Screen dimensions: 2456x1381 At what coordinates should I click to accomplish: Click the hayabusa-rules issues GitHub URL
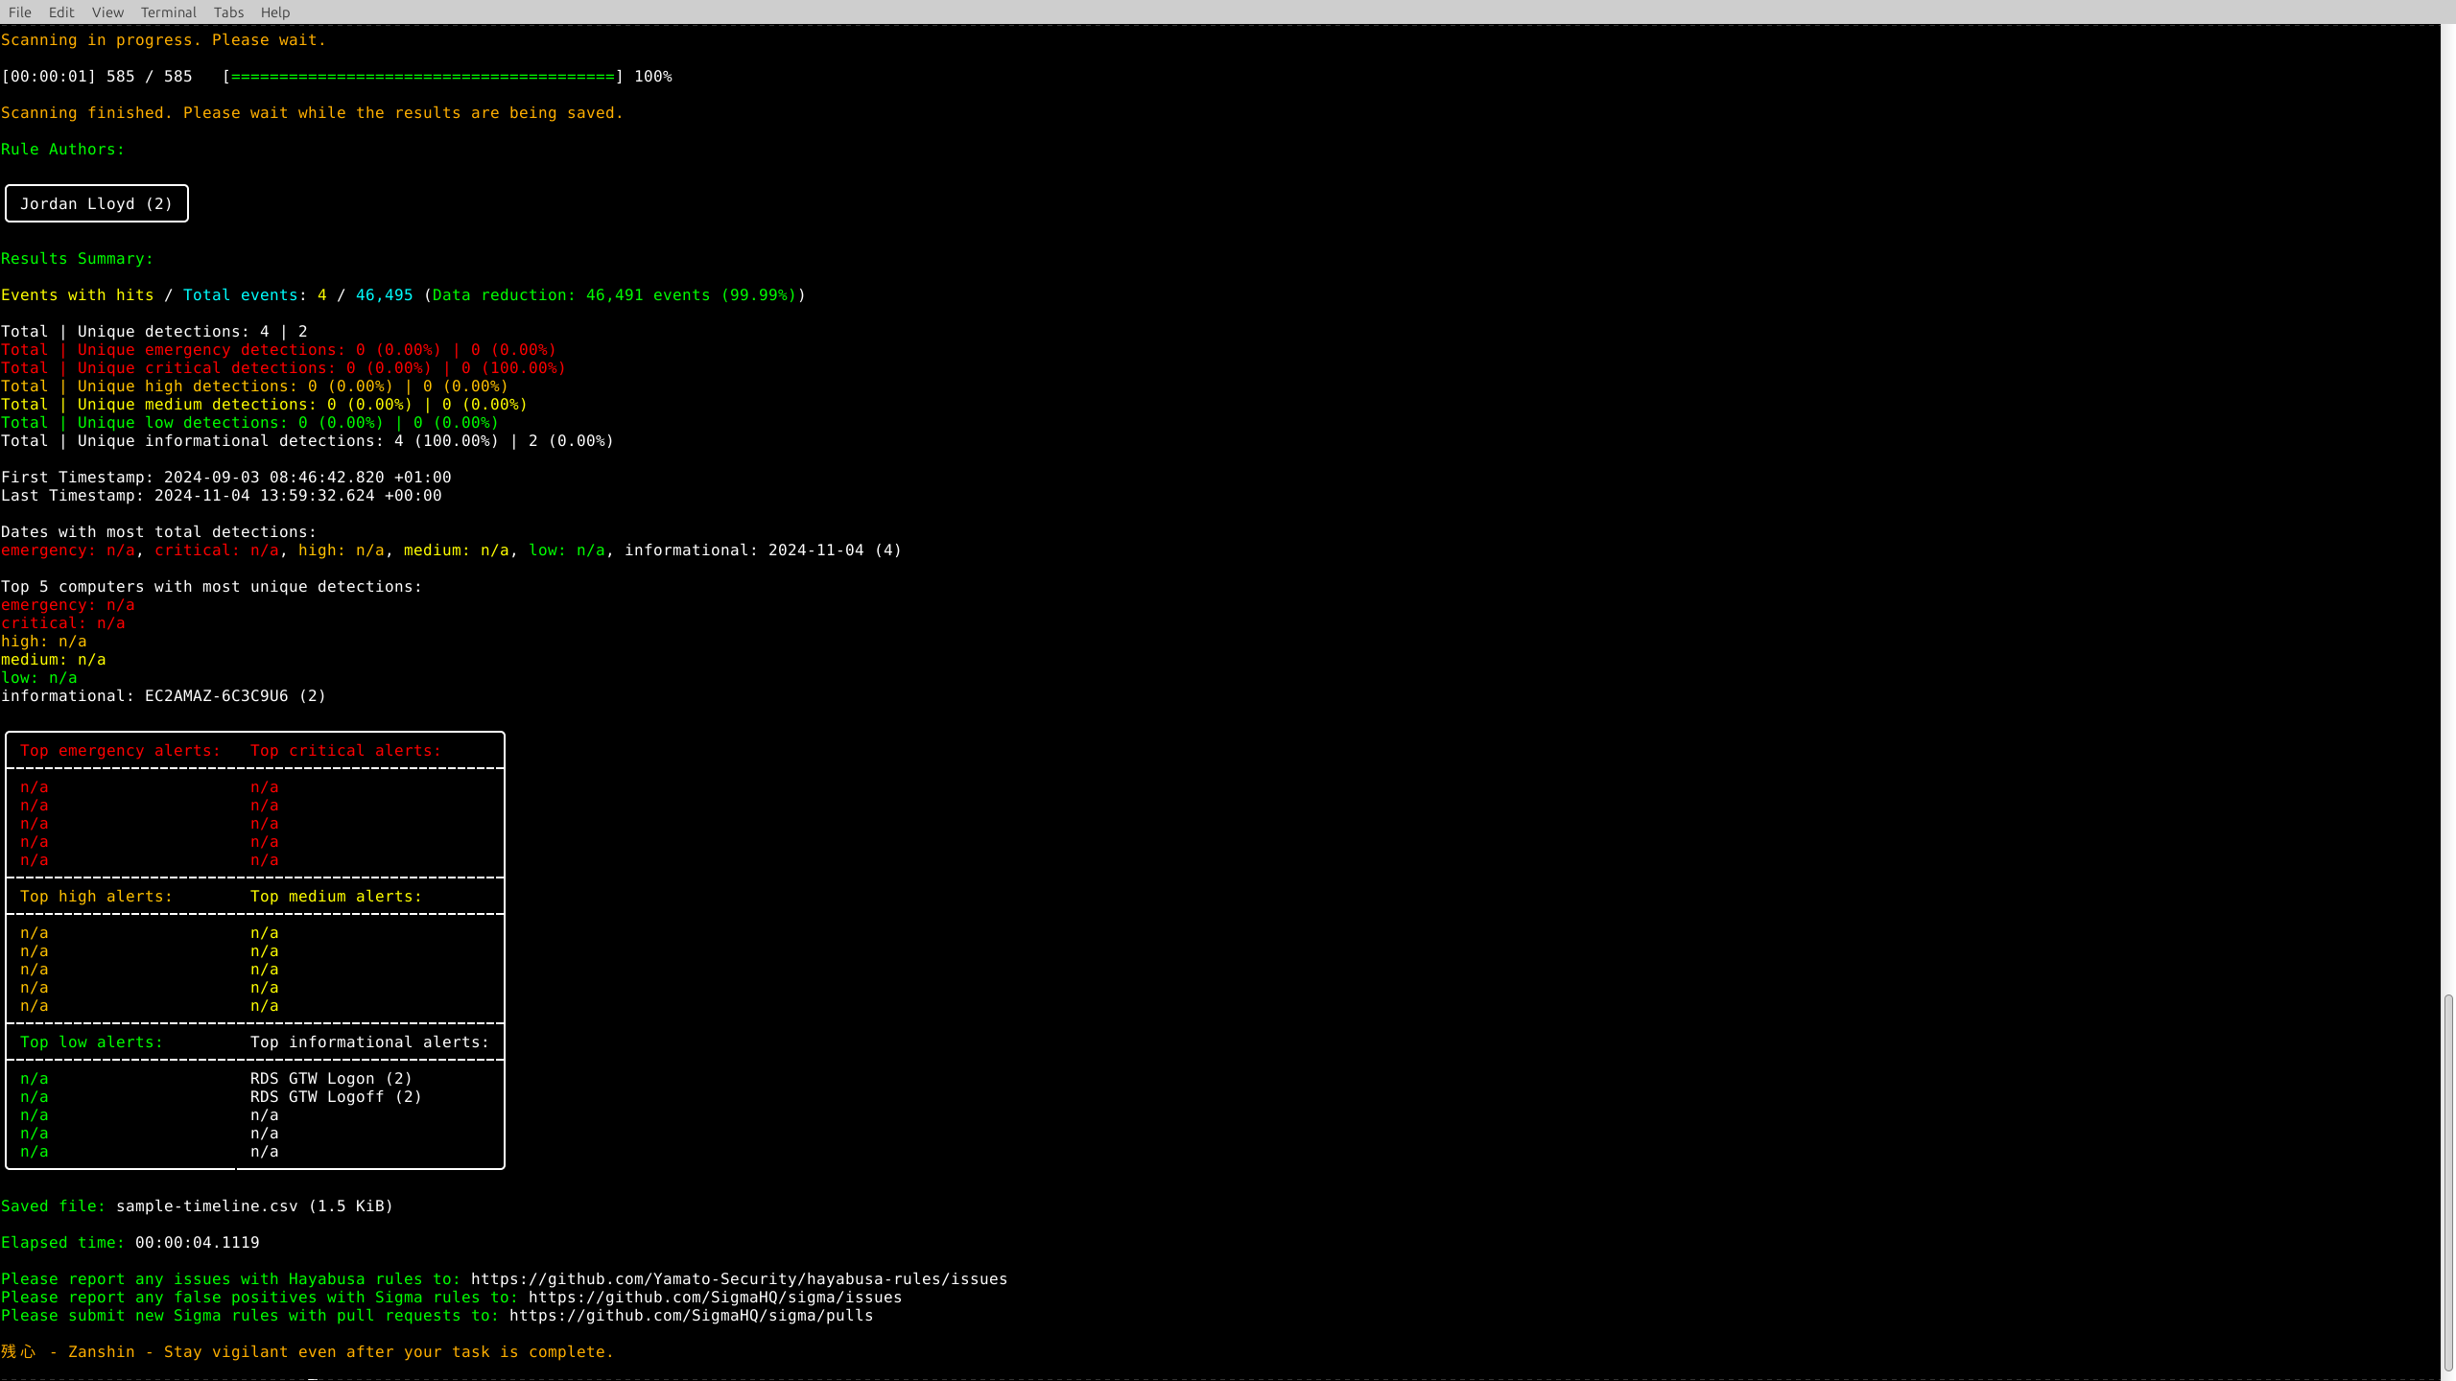[x=739, y=1279]
